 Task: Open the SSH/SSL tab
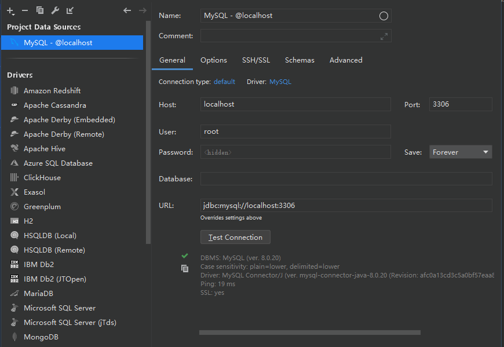point(256,60)
